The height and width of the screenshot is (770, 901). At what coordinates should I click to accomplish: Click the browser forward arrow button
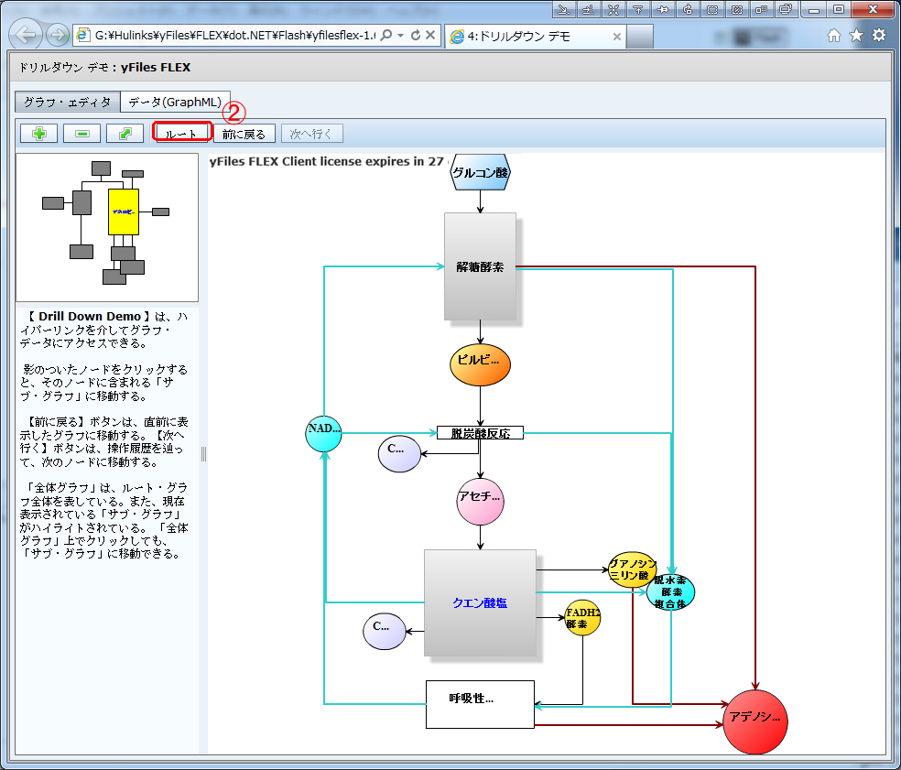coord(58,35)
